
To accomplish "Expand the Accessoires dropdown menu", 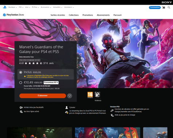I will point(46,7).
